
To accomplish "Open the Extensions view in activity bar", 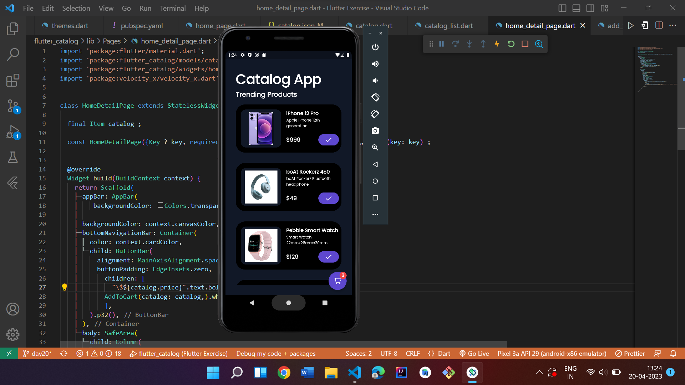I will [x=13, y=80].
